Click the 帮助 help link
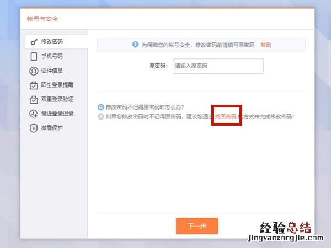This screenshot has width=331, height=248. [x=266, y=45]
